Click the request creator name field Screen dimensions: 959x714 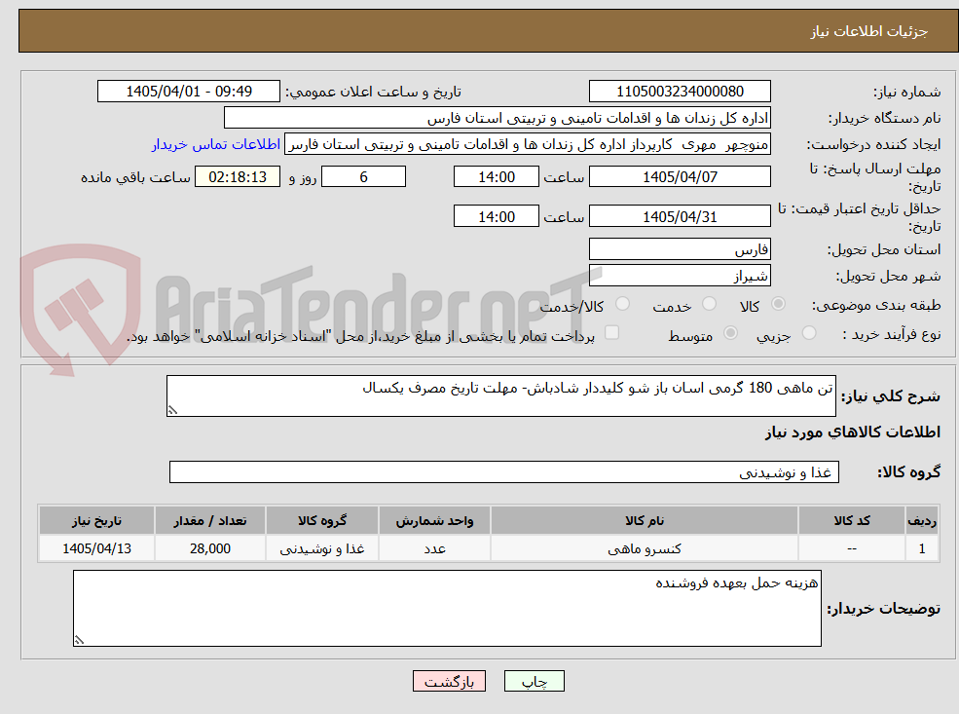pyautogui.click(x=527, y=144)
